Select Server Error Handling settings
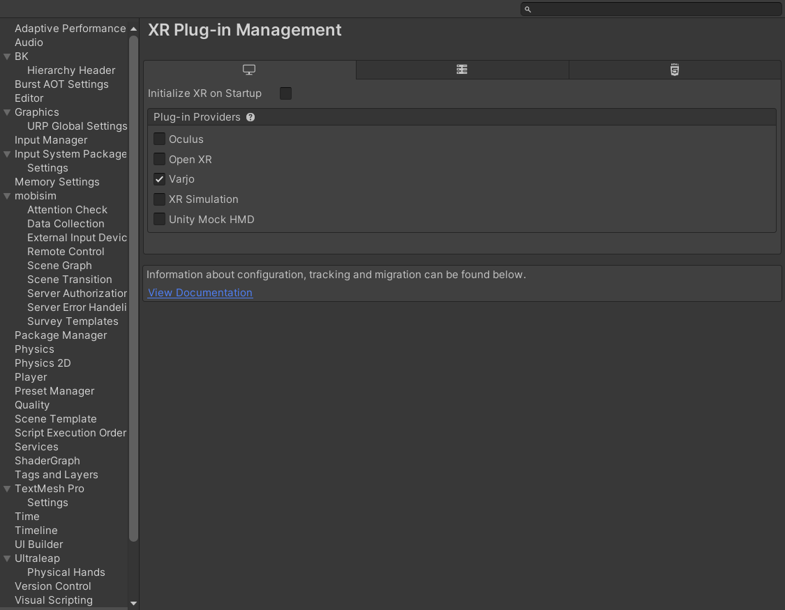This screenshot has width=785, height=610. (x=77, y=307)
